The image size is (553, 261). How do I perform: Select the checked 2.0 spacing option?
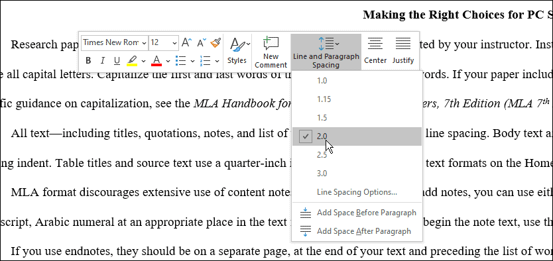tap(357, 136)
